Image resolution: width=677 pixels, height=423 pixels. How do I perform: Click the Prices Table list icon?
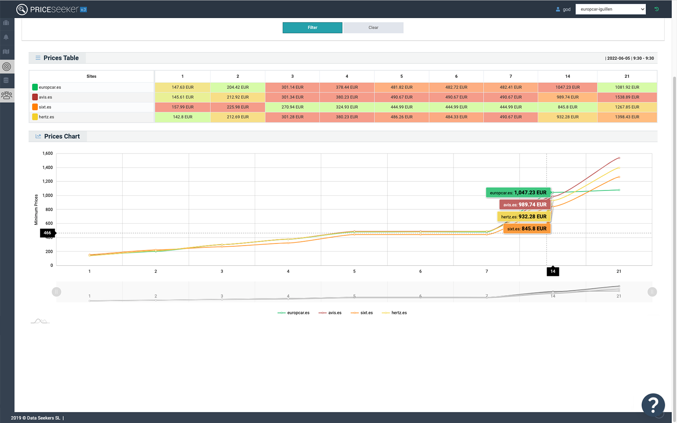pyautogui.click(x=38, y=58)
